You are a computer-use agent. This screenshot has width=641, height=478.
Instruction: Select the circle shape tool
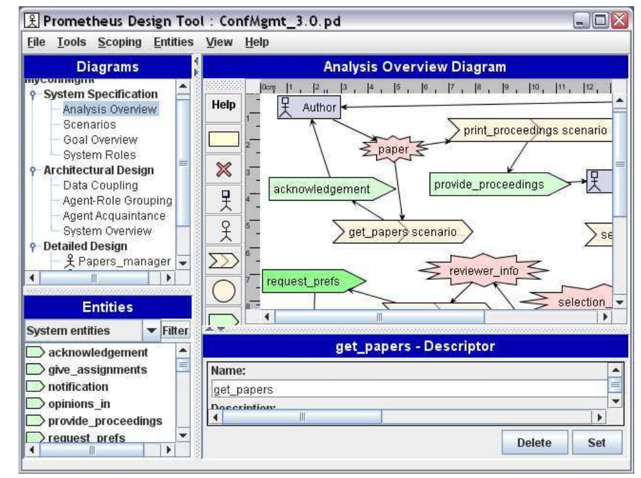pyautogui.click(x=224, y=291)
